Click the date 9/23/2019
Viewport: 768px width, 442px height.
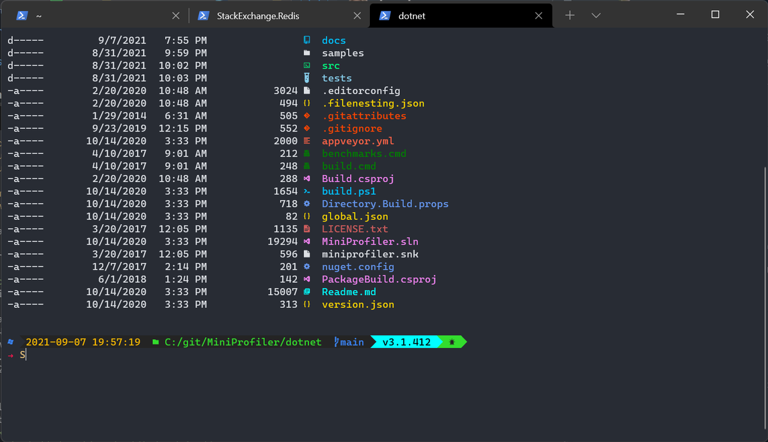[x=119, y=128]
